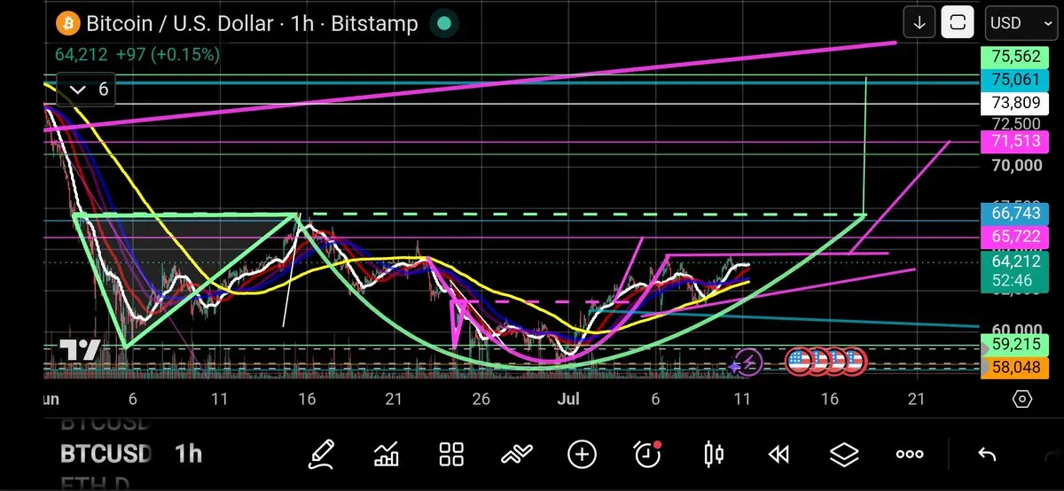Screen dimensions: 1064x491
Task: Open the object tree layers icon
Action: (844, 455)
